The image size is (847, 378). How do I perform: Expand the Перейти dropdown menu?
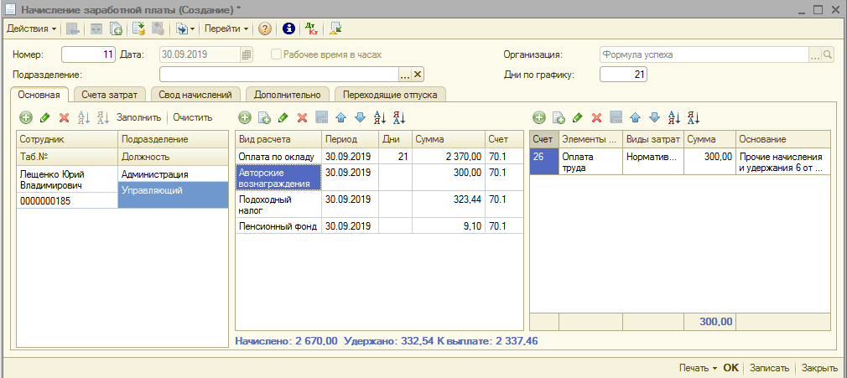226,28
